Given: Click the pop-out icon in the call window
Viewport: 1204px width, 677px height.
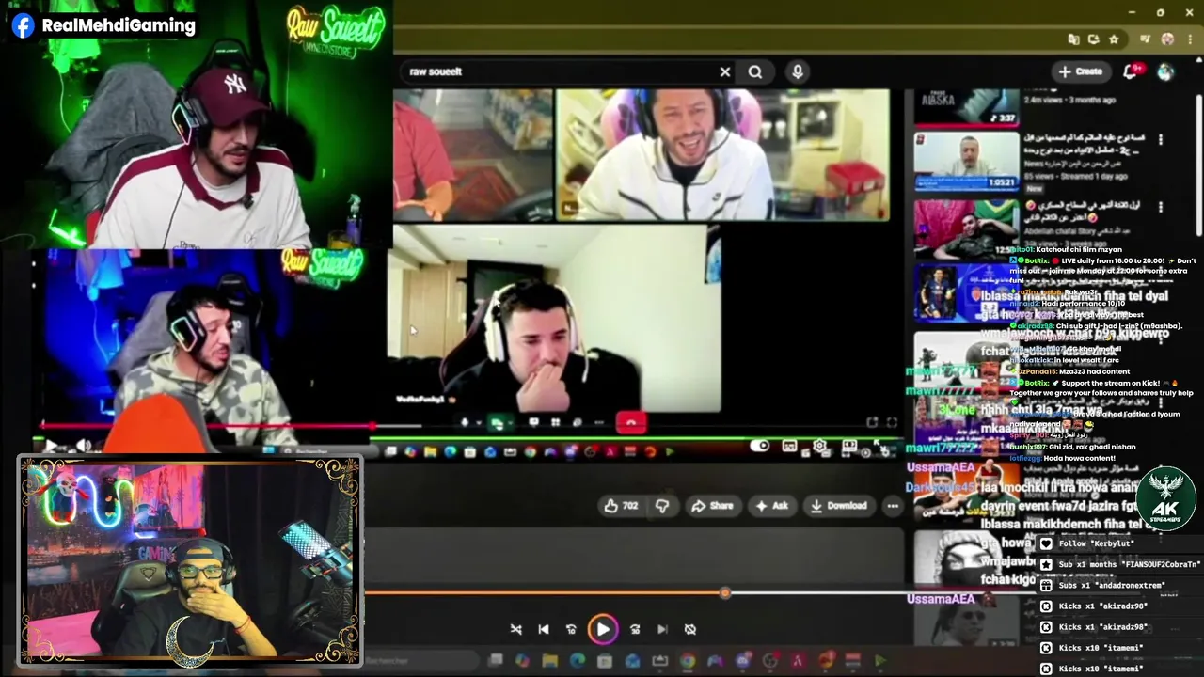Looking at the screenshot, I should coord(872,423).
